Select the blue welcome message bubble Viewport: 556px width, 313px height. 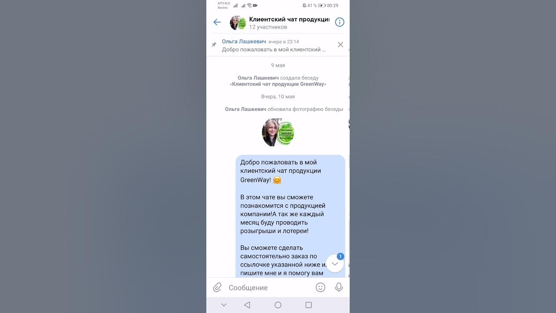[291, 216]
